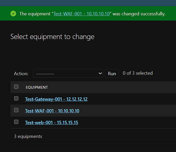Click the 'Action:' label

click(21, 74)
